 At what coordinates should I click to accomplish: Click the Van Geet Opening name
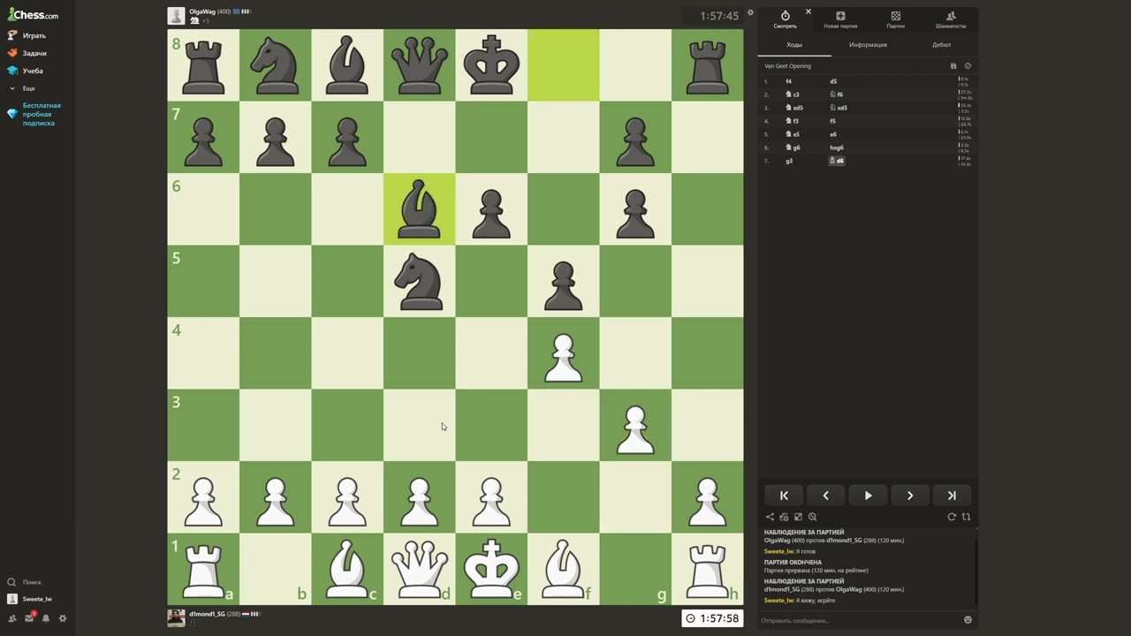point(787,66)
